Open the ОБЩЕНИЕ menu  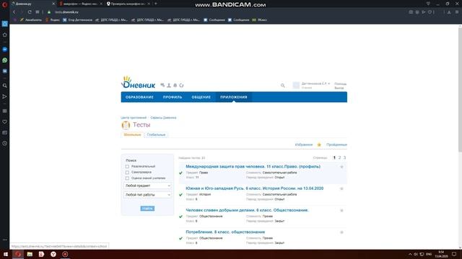pyautogui.click(x=201, y=97)
